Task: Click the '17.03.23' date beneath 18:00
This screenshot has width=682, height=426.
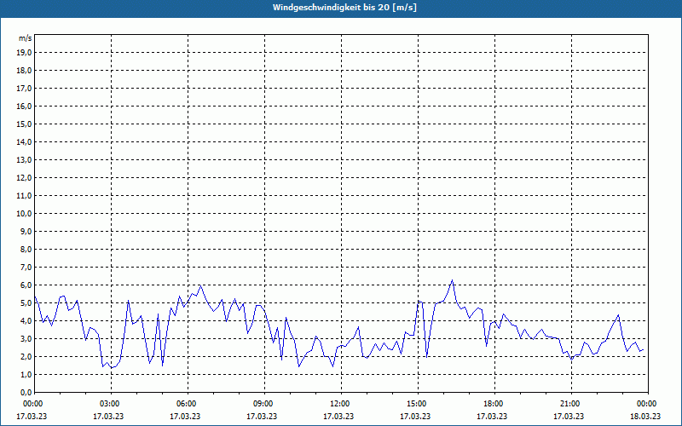Action: [492, 416]
